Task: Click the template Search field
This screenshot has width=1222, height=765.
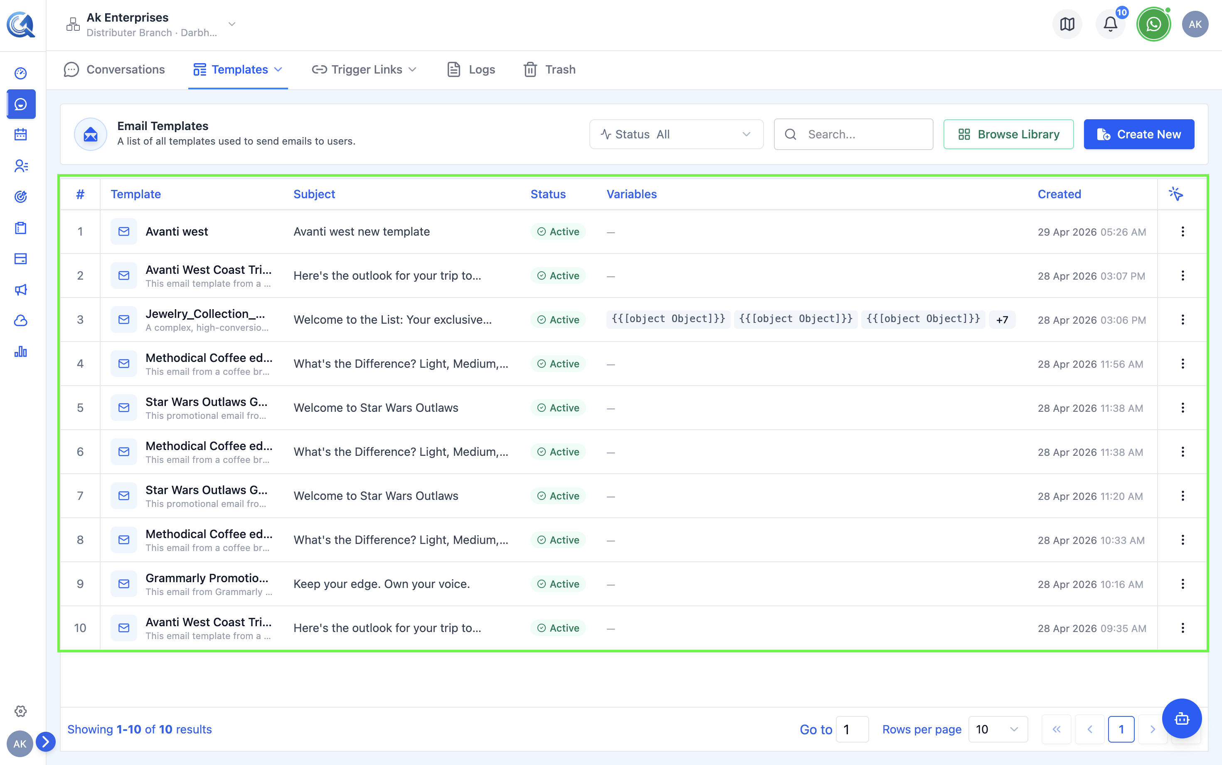Action: 853,134
